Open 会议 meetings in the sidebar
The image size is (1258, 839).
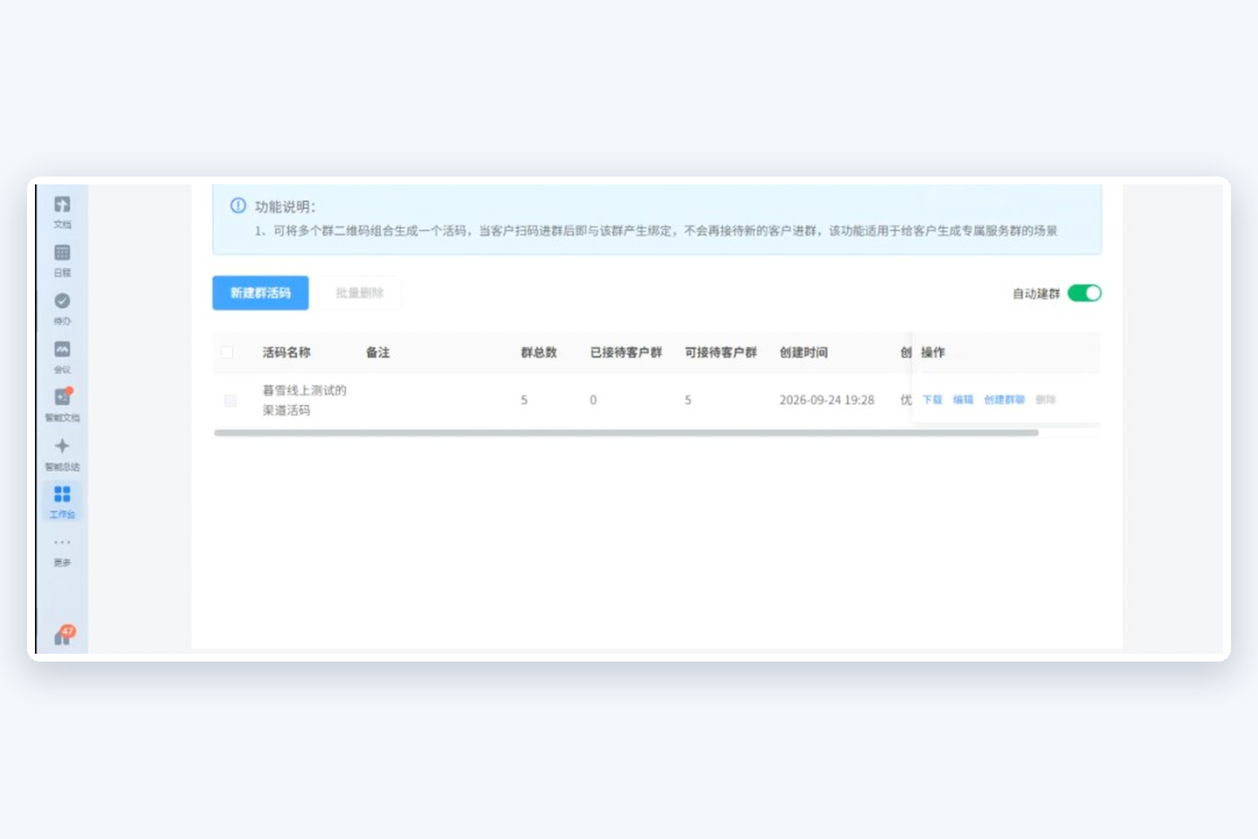[x=62, y=357]
